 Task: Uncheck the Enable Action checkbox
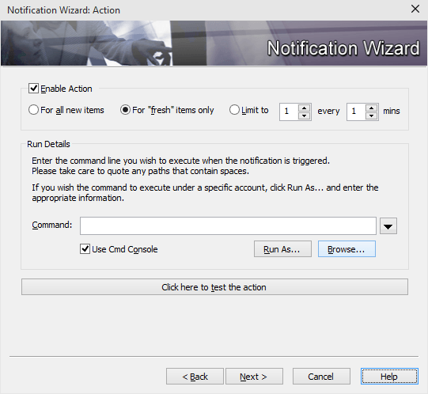point(33,89)
